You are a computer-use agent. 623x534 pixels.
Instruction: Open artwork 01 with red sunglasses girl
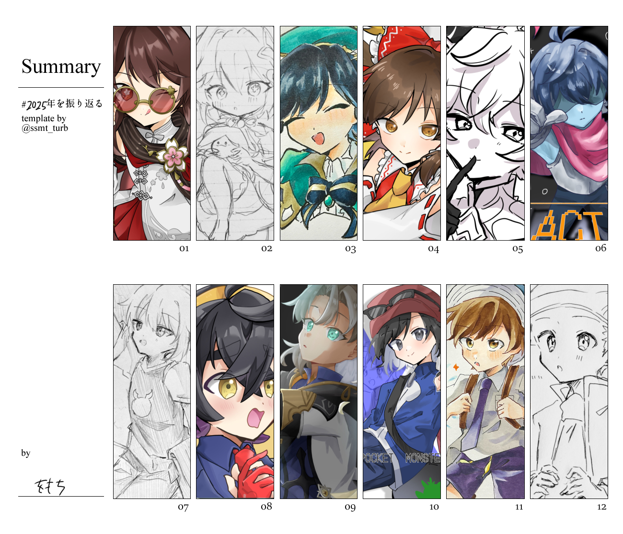pyautogui.click(x=152, y=133)
